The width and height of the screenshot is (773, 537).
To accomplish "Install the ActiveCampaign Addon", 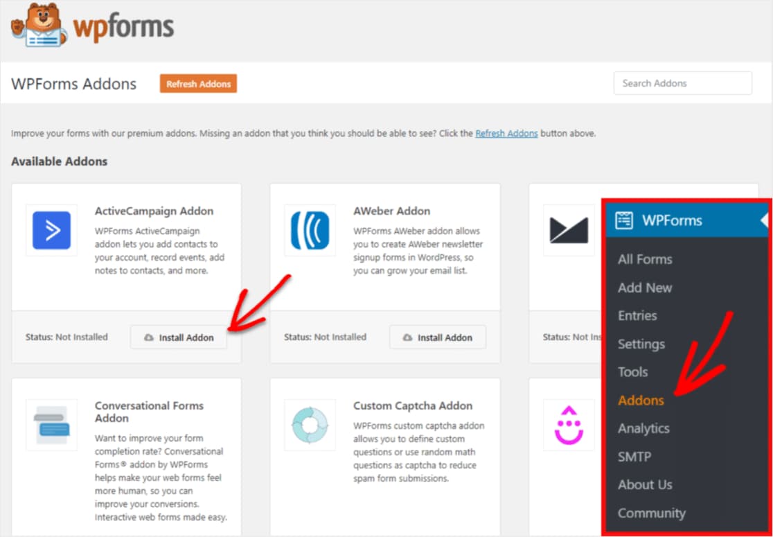I will click(x=178, y=337).
